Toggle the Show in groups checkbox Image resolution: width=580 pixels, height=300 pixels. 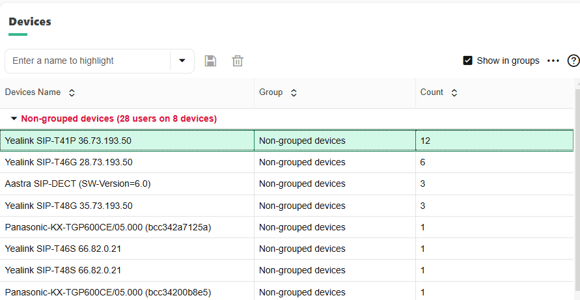coord(467,61)
